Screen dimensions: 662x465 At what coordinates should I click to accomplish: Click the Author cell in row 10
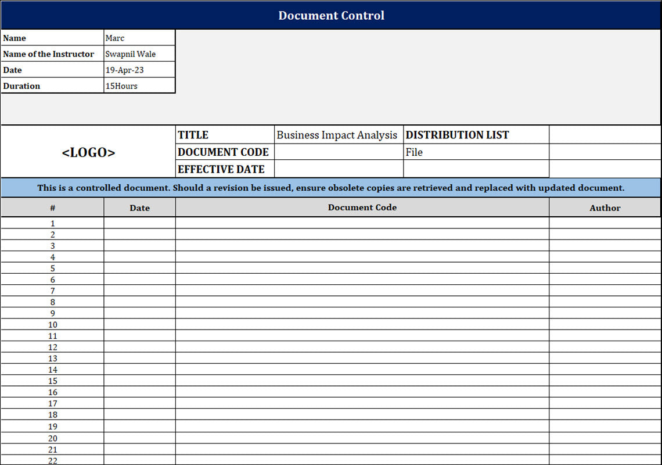tap(605, 325)
